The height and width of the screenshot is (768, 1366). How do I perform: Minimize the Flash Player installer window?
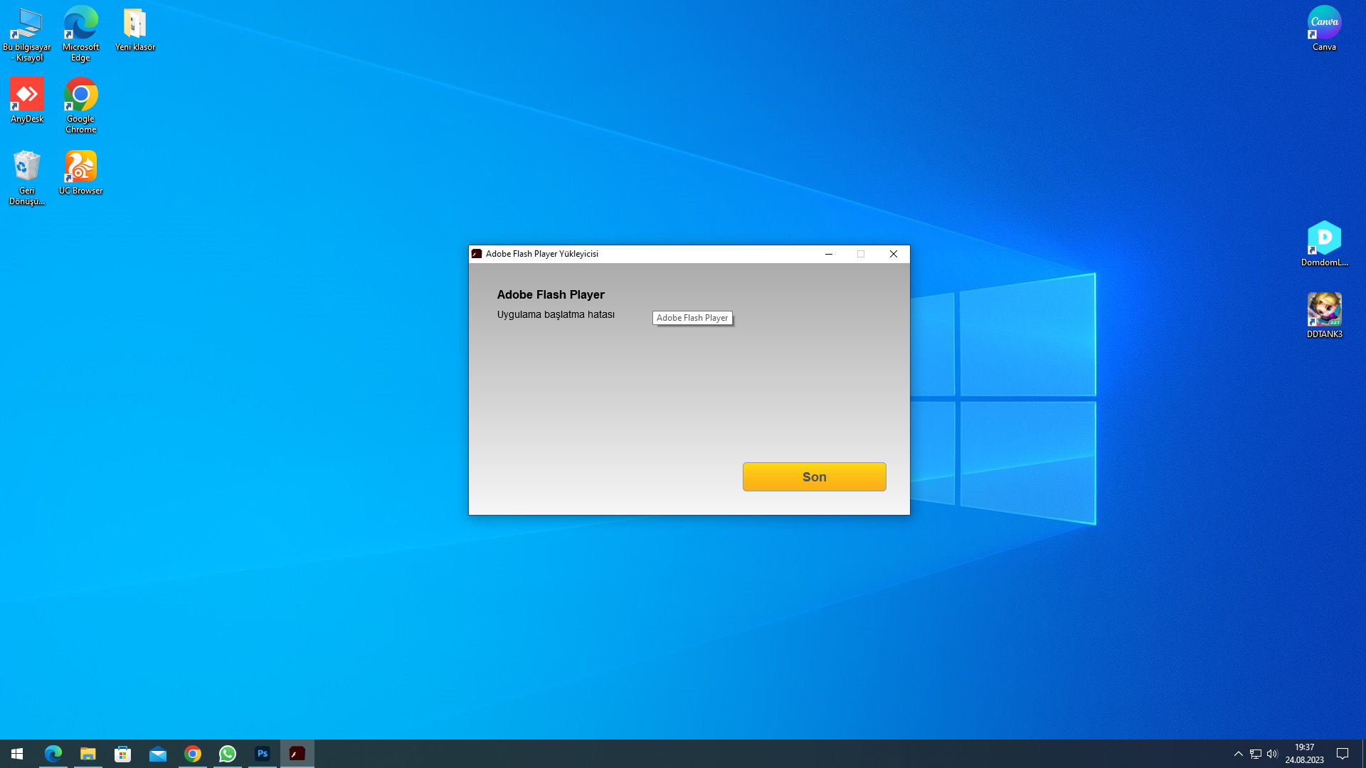coord(829,254)
